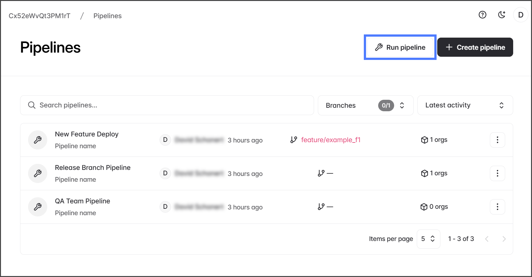
Task: Toggle dark mode moon icon
Action: [x=502, y=15]
